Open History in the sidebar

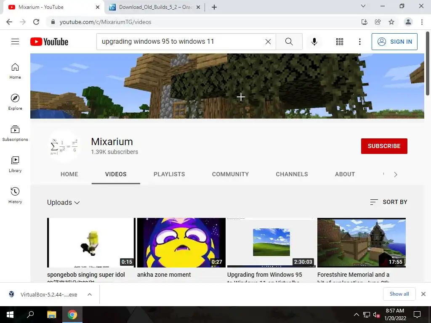point(15,195)
